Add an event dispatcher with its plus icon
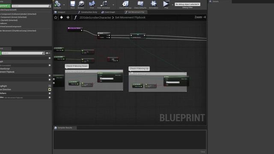 tap(50, 93)
